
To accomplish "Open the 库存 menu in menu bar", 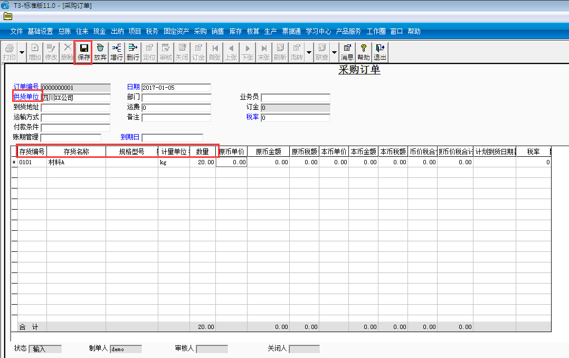I will click(x=235, y=32).
